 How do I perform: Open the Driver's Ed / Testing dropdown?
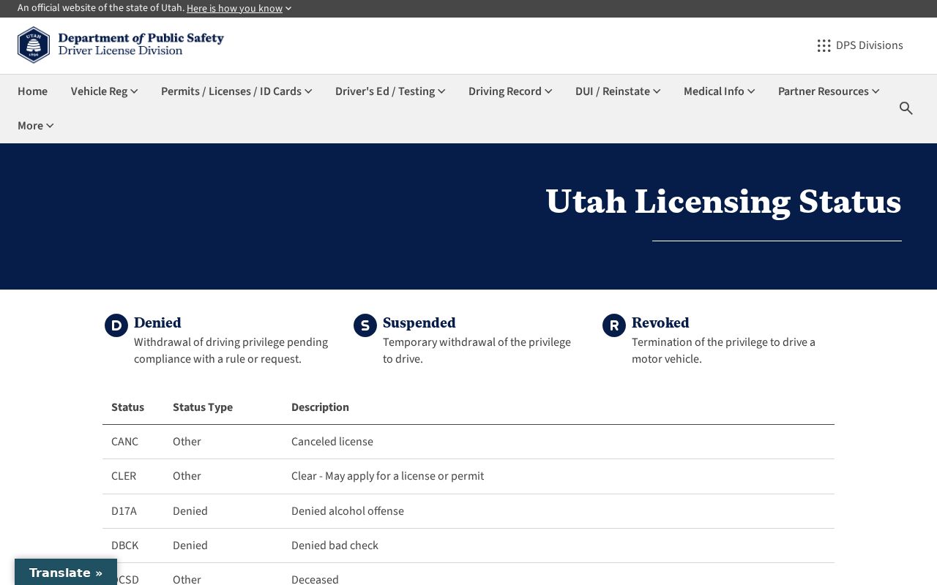(390, 91)
